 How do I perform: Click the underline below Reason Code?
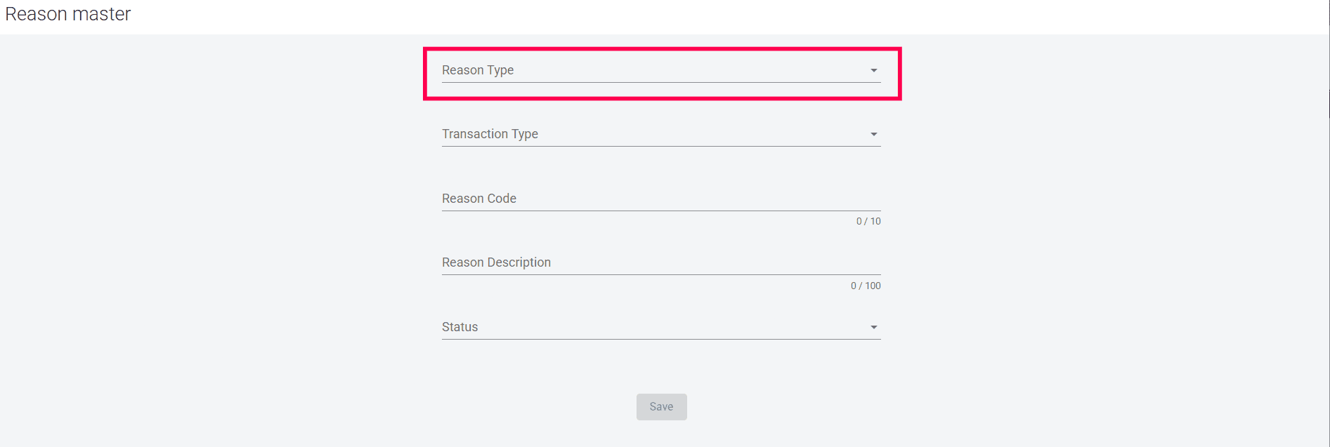click(660, 211)
